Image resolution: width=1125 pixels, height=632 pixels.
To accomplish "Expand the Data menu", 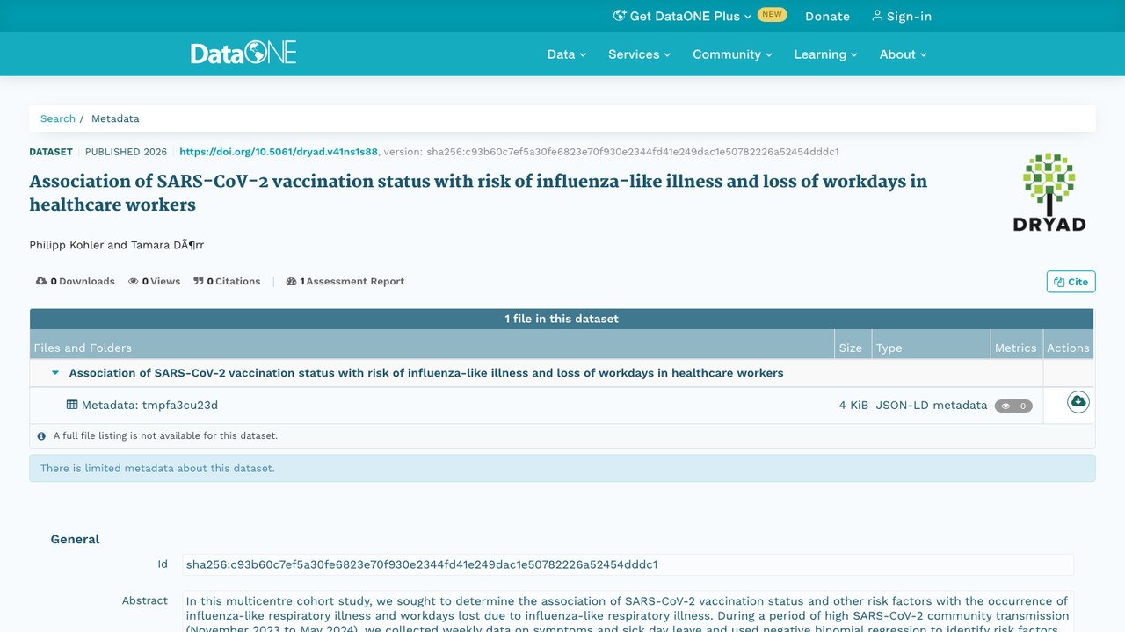I will coord(566,54).
